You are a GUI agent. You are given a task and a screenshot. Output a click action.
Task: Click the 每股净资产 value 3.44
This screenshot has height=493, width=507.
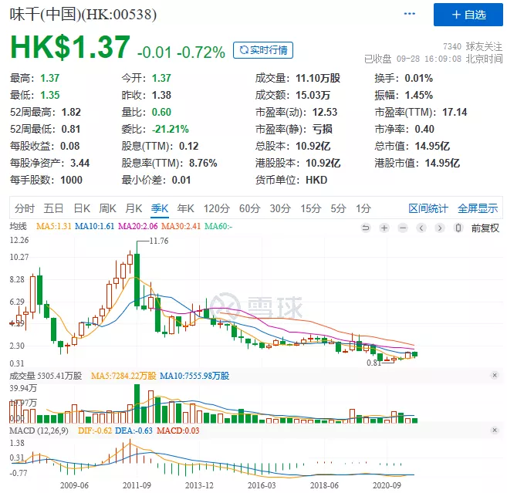[x=79, y=163]
